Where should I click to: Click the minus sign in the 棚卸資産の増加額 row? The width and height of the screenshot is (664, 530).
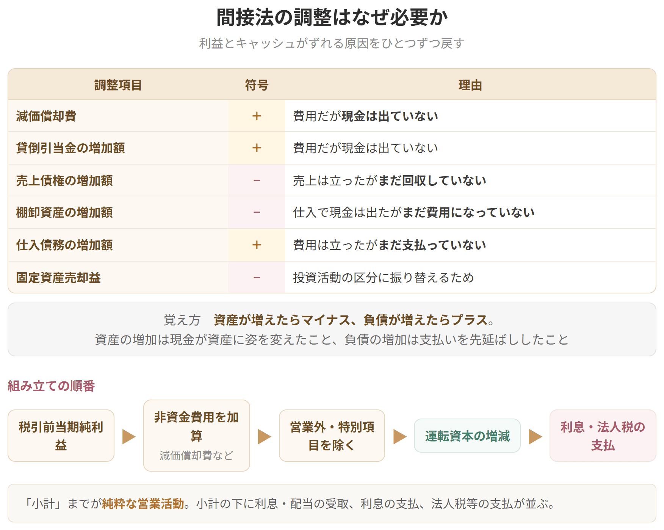click(257, 212)
